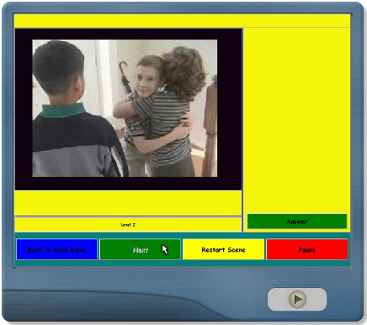Click the blue Back to Main Menu button
367x325 pixels.
[x=56, y=249]
